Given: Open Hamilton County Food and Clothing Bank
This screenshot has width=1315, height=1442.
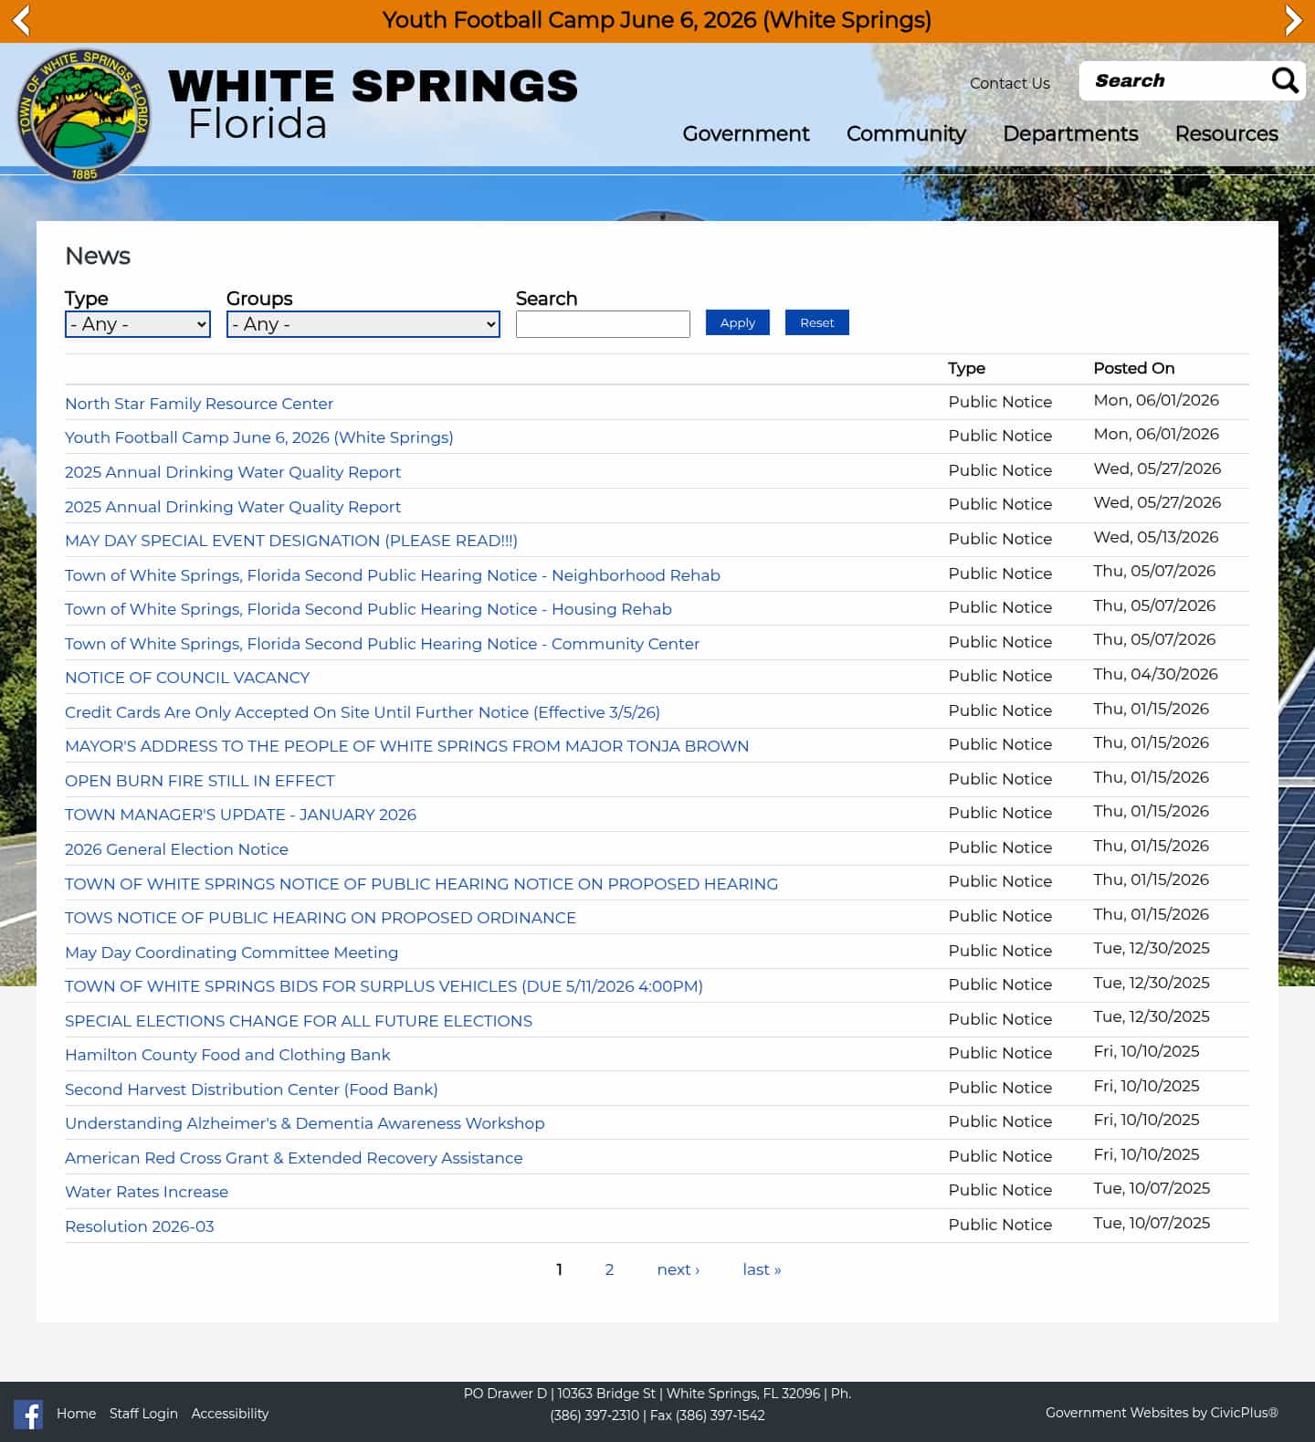Looking at the screenshot, I should [227, 1055].
